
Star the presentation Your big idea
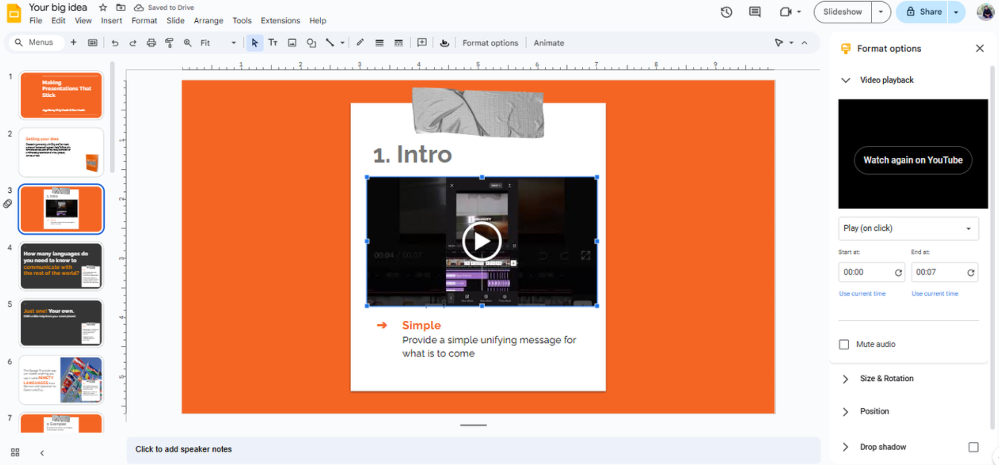click(103, 7)
